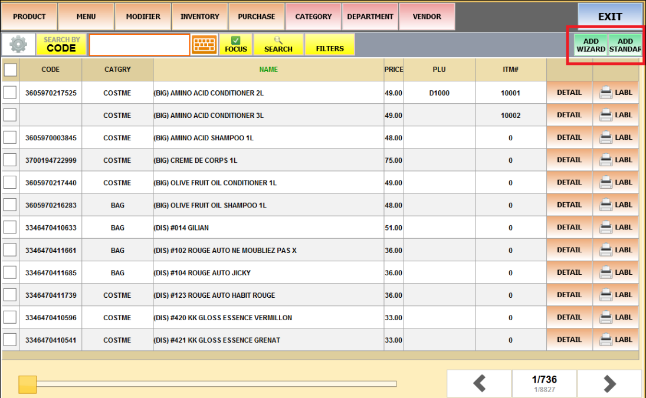Check the box for code 3605970217525

pyautogui.click(x=10, y=93)
